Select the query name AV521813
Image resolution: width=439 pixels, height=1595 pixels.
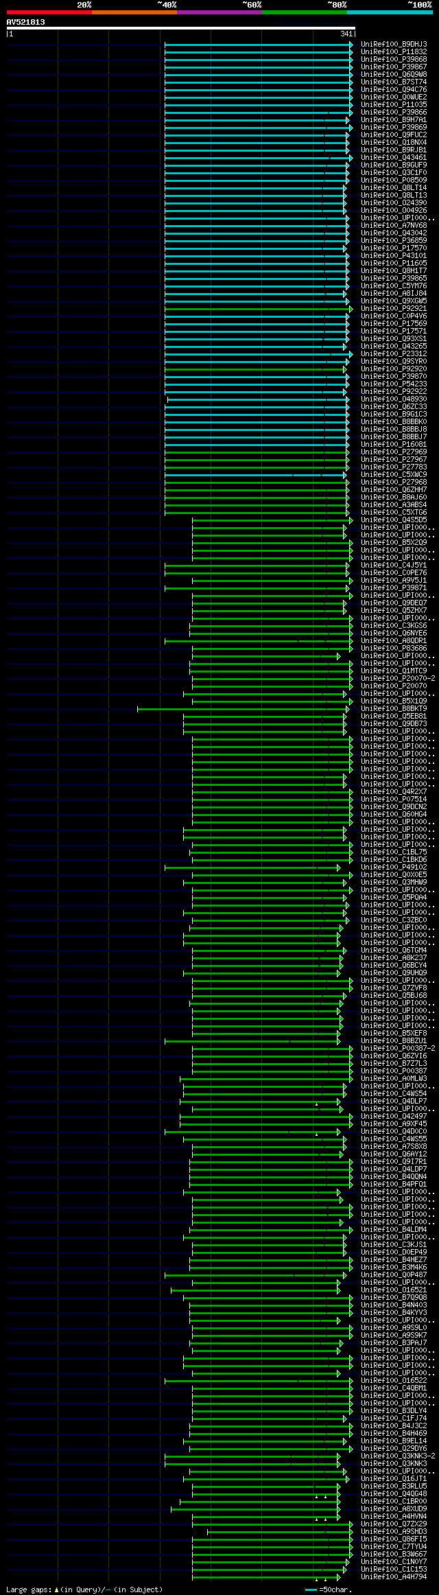click(x=26, y=22)
